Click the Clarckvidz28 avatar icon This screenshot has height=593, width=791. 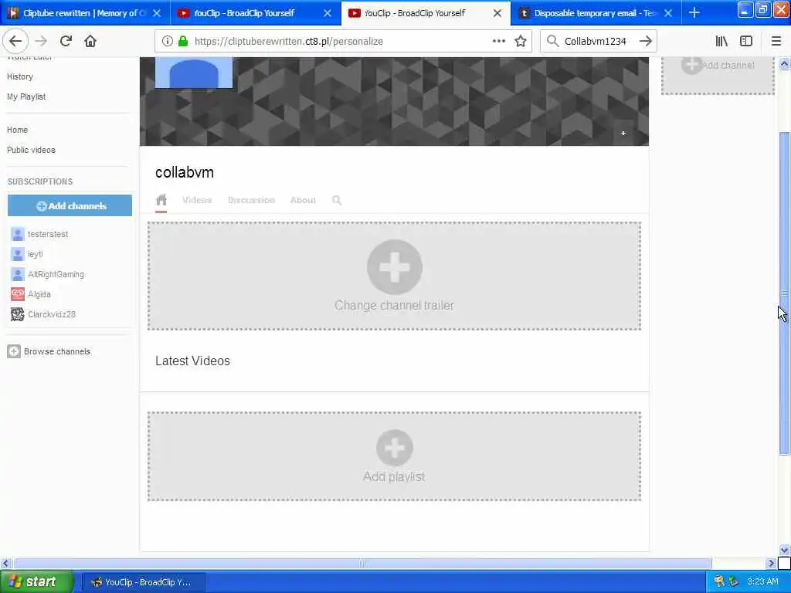click(18, 314)
